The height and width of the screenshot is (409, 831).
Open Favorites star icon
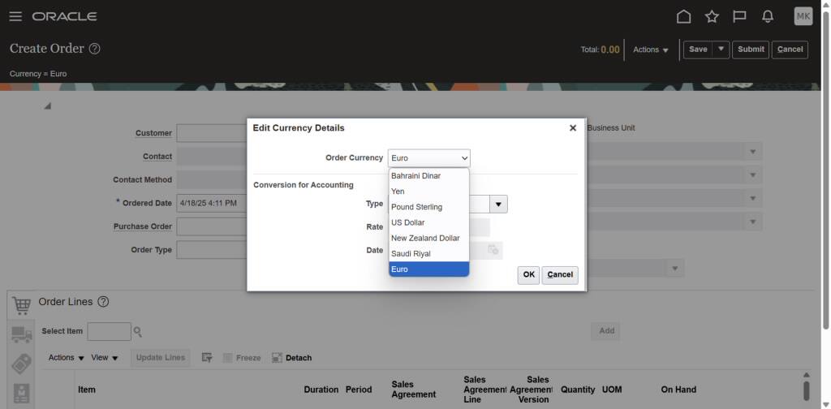[x=712, y=17]
